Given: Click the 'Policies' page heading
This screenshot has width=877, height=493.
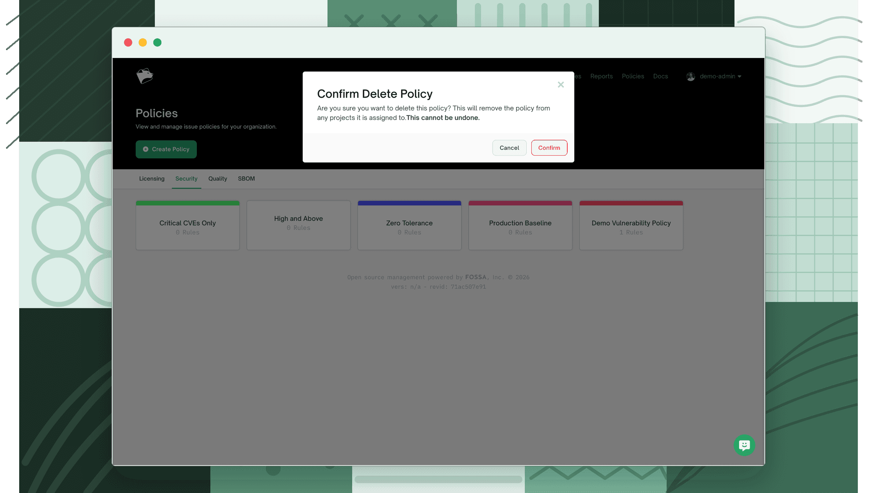Looking at the screenshot, I should pyautogui.click(x=157, y=113).
